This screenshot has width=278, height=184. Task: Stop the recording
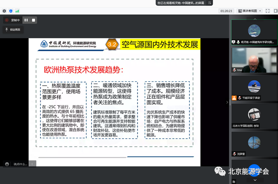(x=33, y=20)
